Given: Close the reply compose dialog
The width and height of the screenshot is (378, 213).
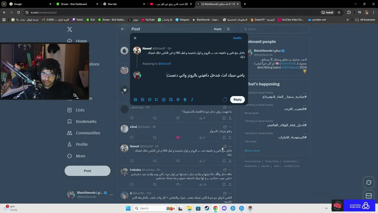Looking at the screenshot, I should 135,38.
